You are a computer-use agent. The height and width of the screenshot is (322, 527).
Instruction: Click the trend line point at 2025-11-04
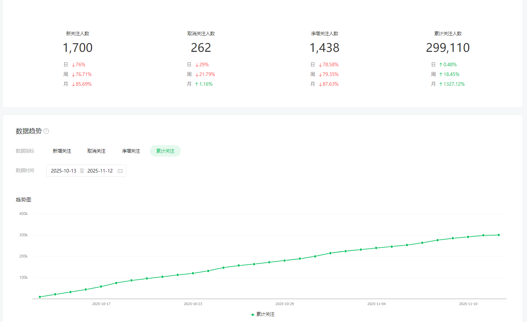click(376, 248)
